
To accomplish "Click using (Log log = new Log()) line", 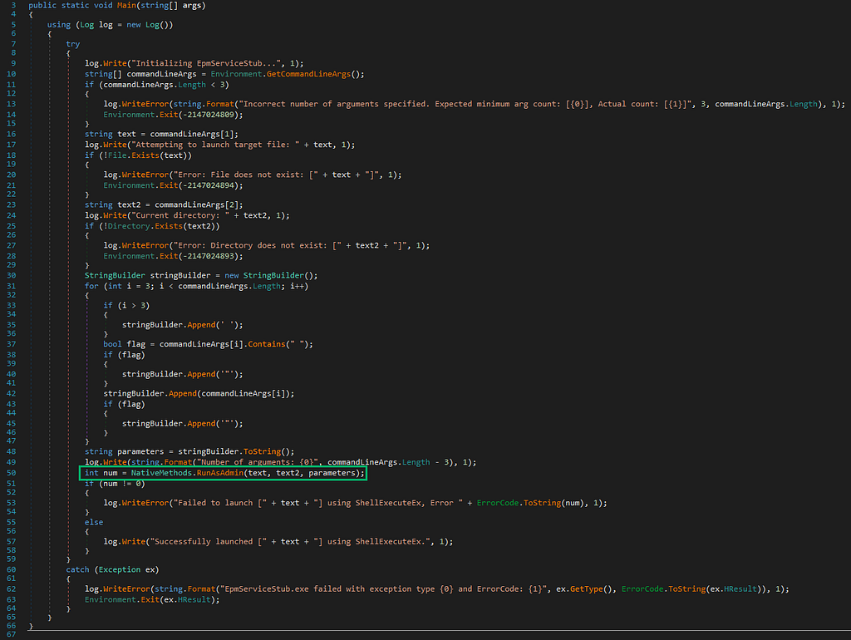I will tap(111, 24).
